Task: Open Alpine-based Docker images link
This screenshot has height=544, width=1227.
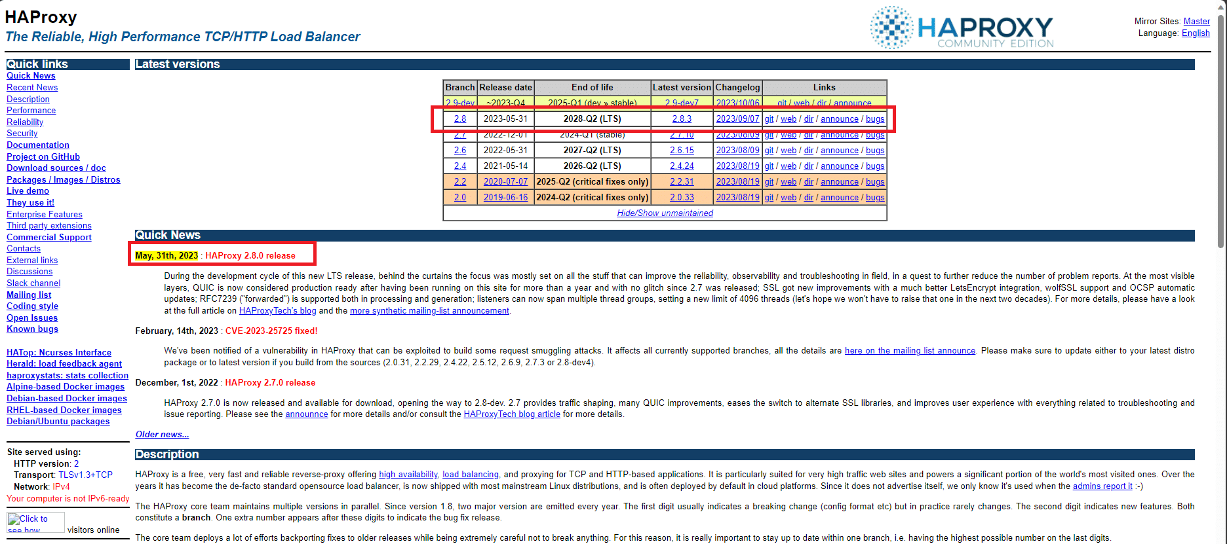Action: (66, 386)
